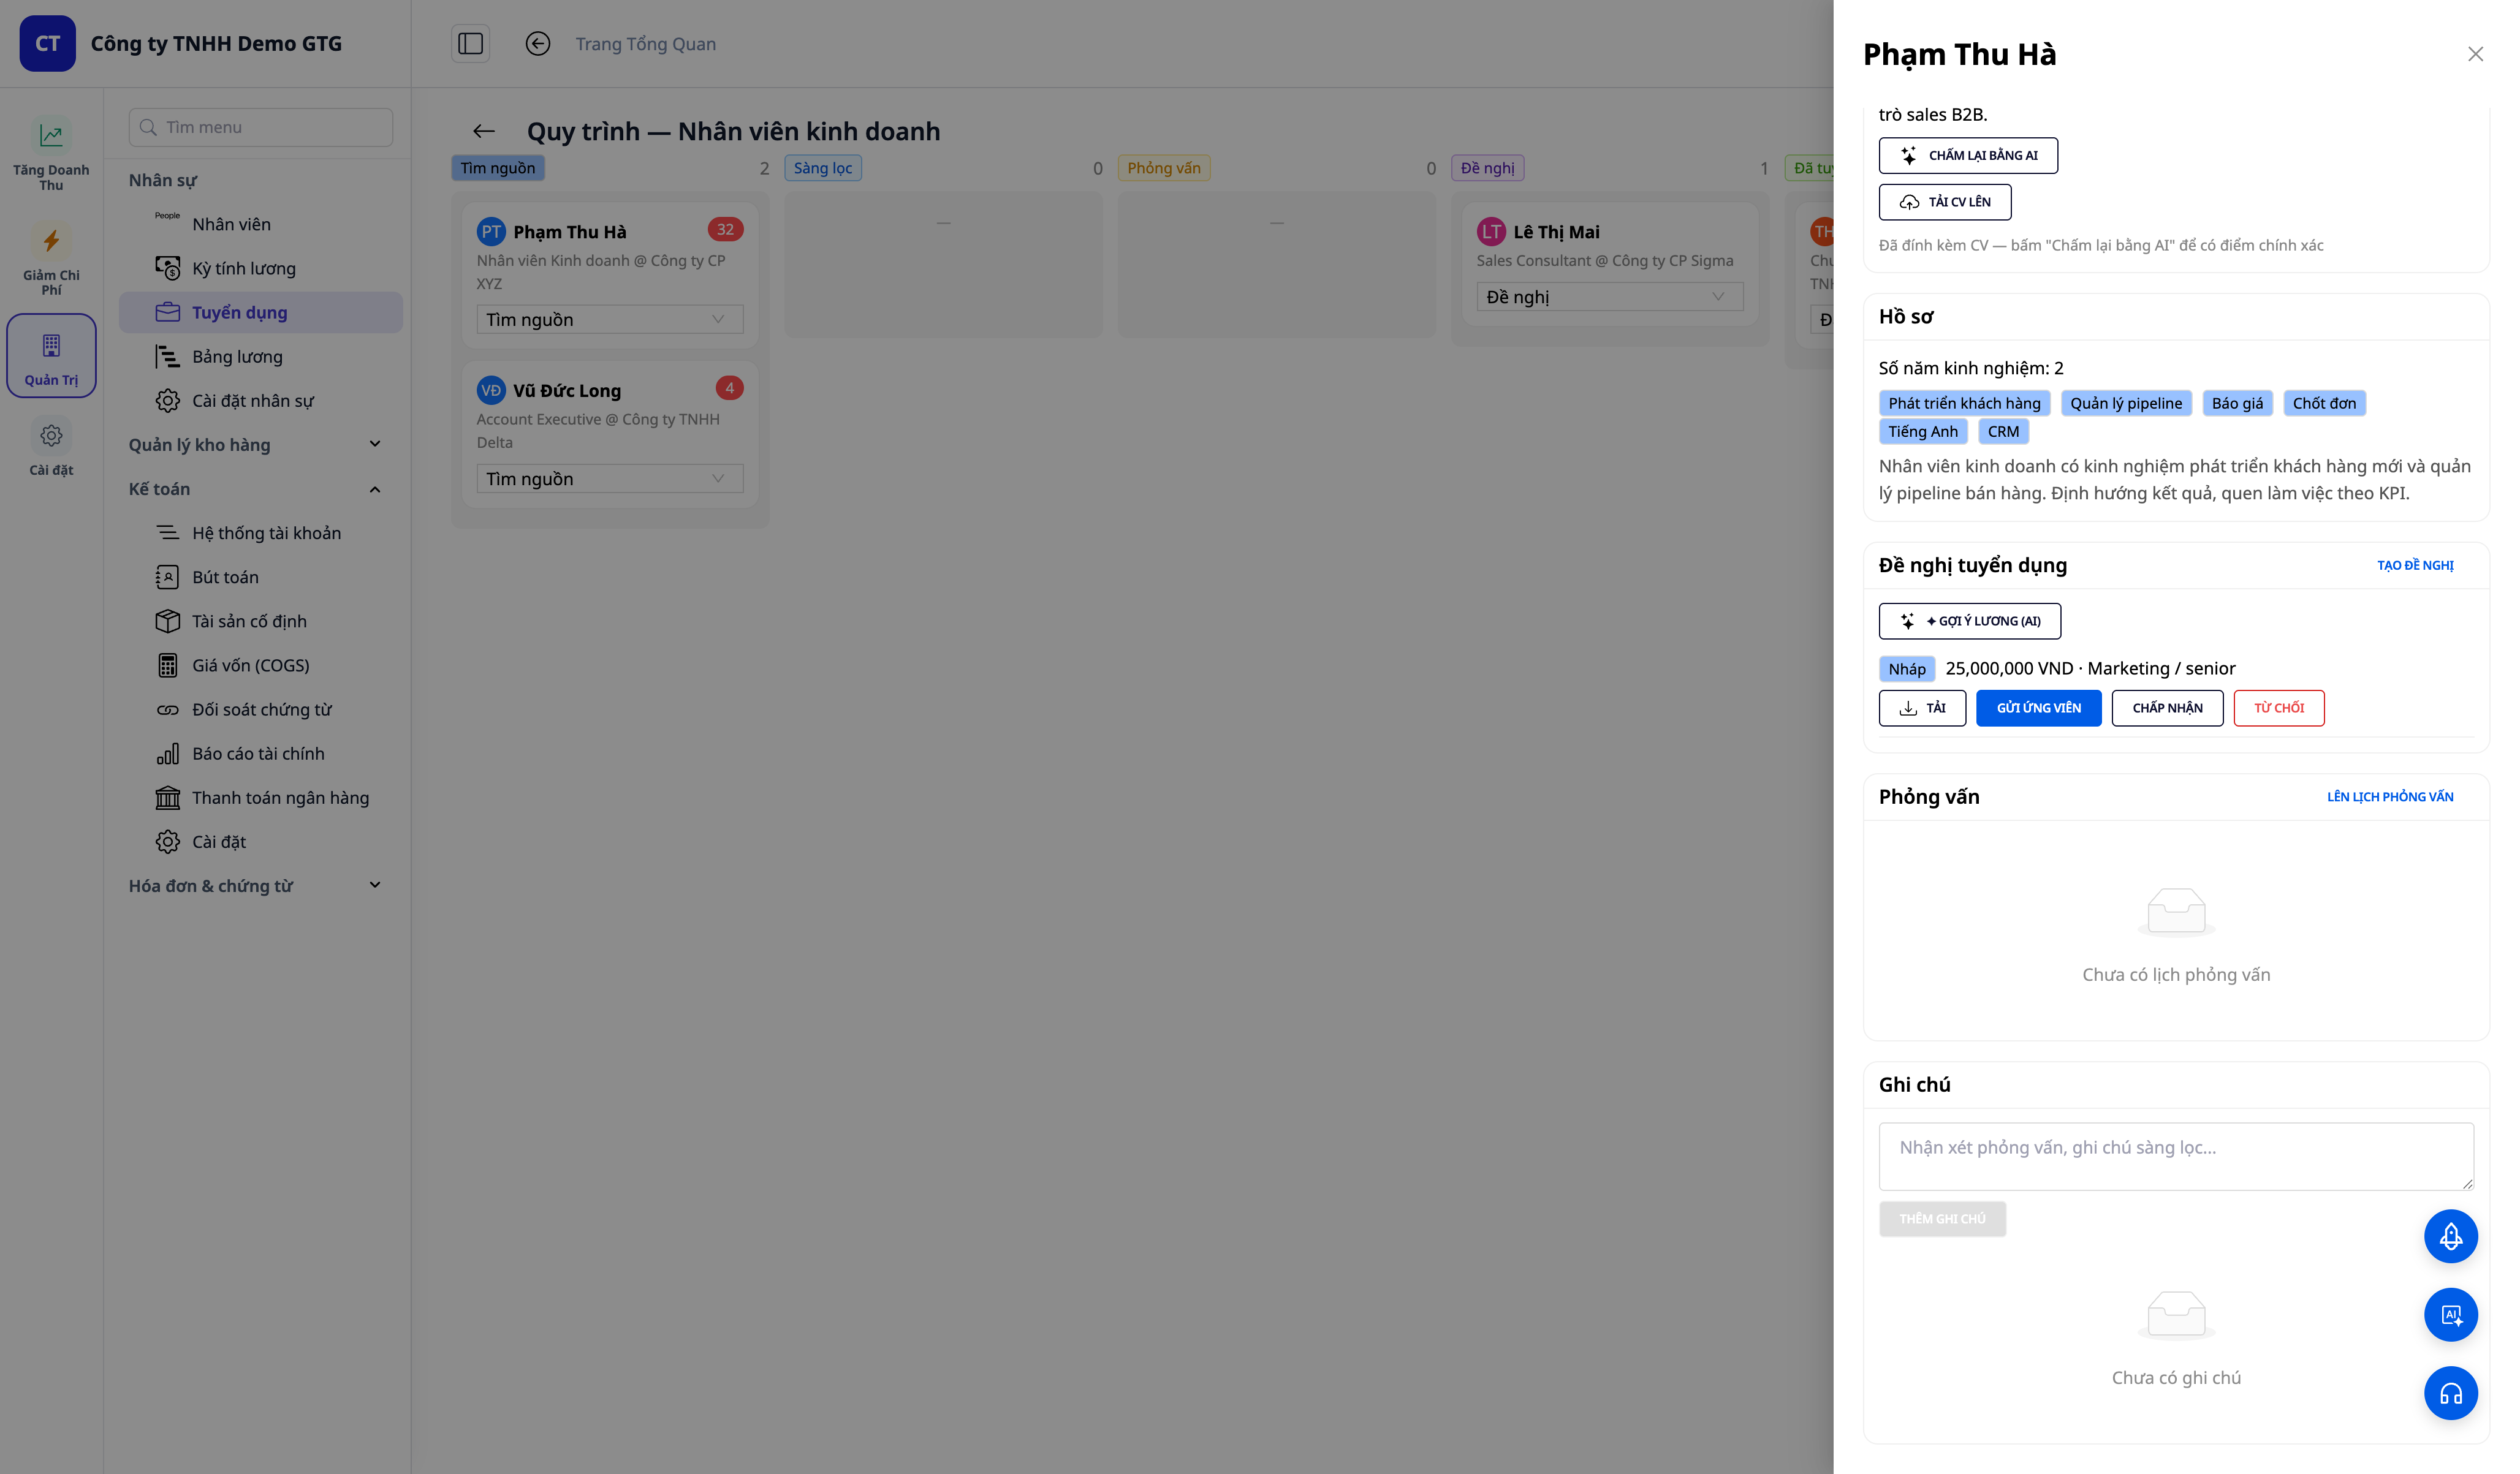Click the Tìm nguồn column label
This screenshot has width=2520, height=1474.
(498, 168)
